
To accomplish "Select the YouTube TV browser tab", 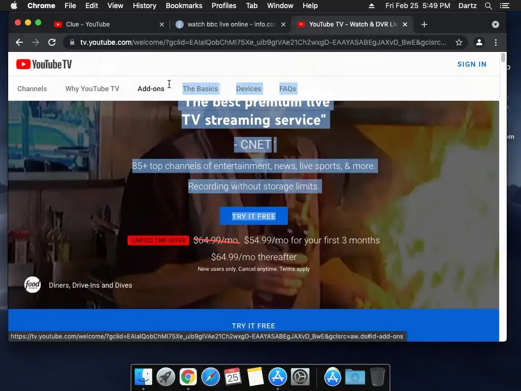I will 353,24.
